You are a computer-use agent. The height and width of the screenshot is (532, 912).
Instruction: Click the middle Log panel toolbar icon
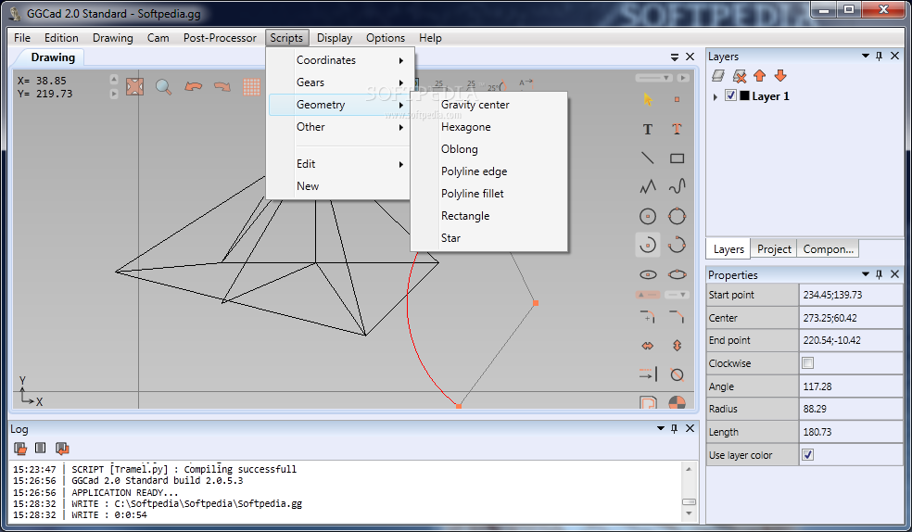click(x=40, y=448)
